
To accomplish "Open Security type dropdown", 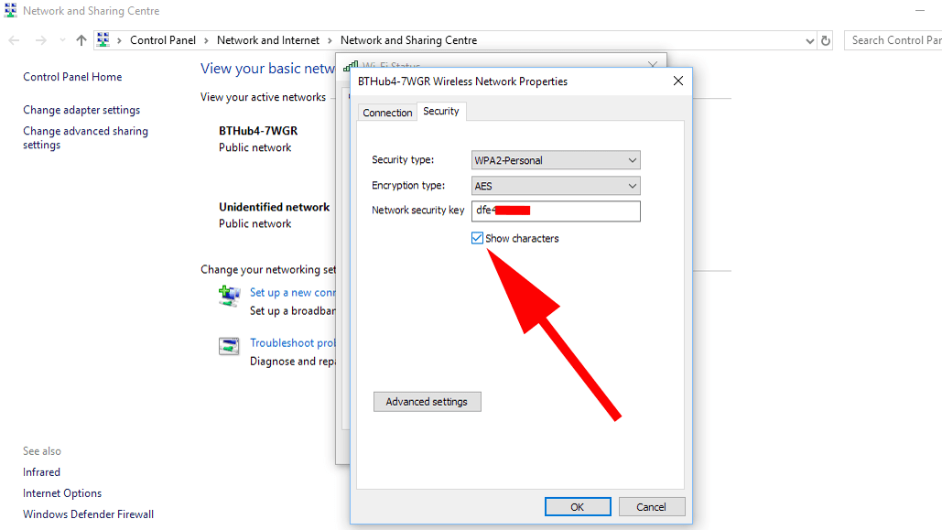I will pyautogui.click(x=556, y=160).
